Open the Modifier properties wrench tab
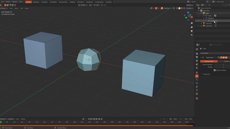This screenshot has width=230, height=129. point(197,76)
